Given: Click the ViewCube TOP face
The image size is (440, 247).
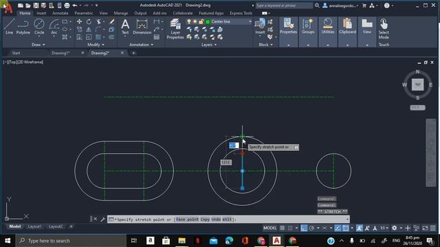Looking at the screenshot, I should pyautogui.click(x=417, y=84).
